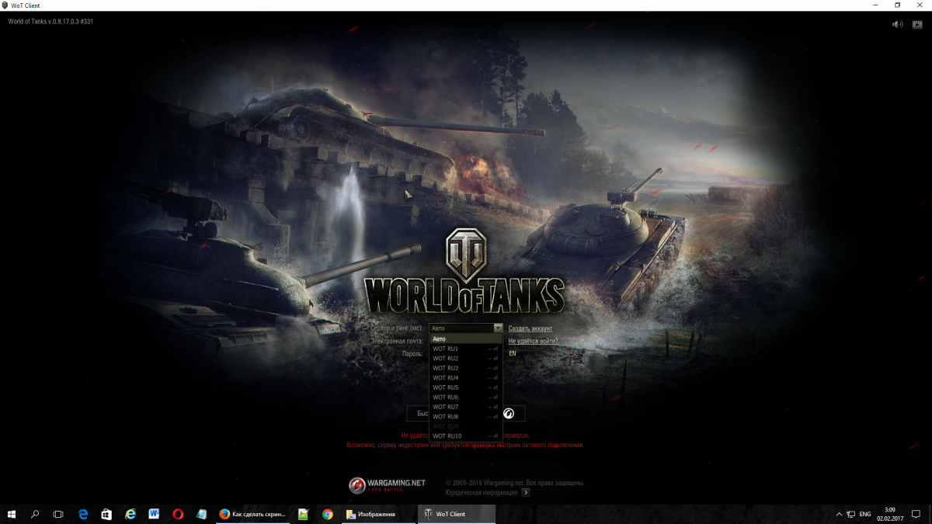Click the WoT Client title bar icon
The image size is (932, 524).
pyautogui.click(x=5, y=5)
